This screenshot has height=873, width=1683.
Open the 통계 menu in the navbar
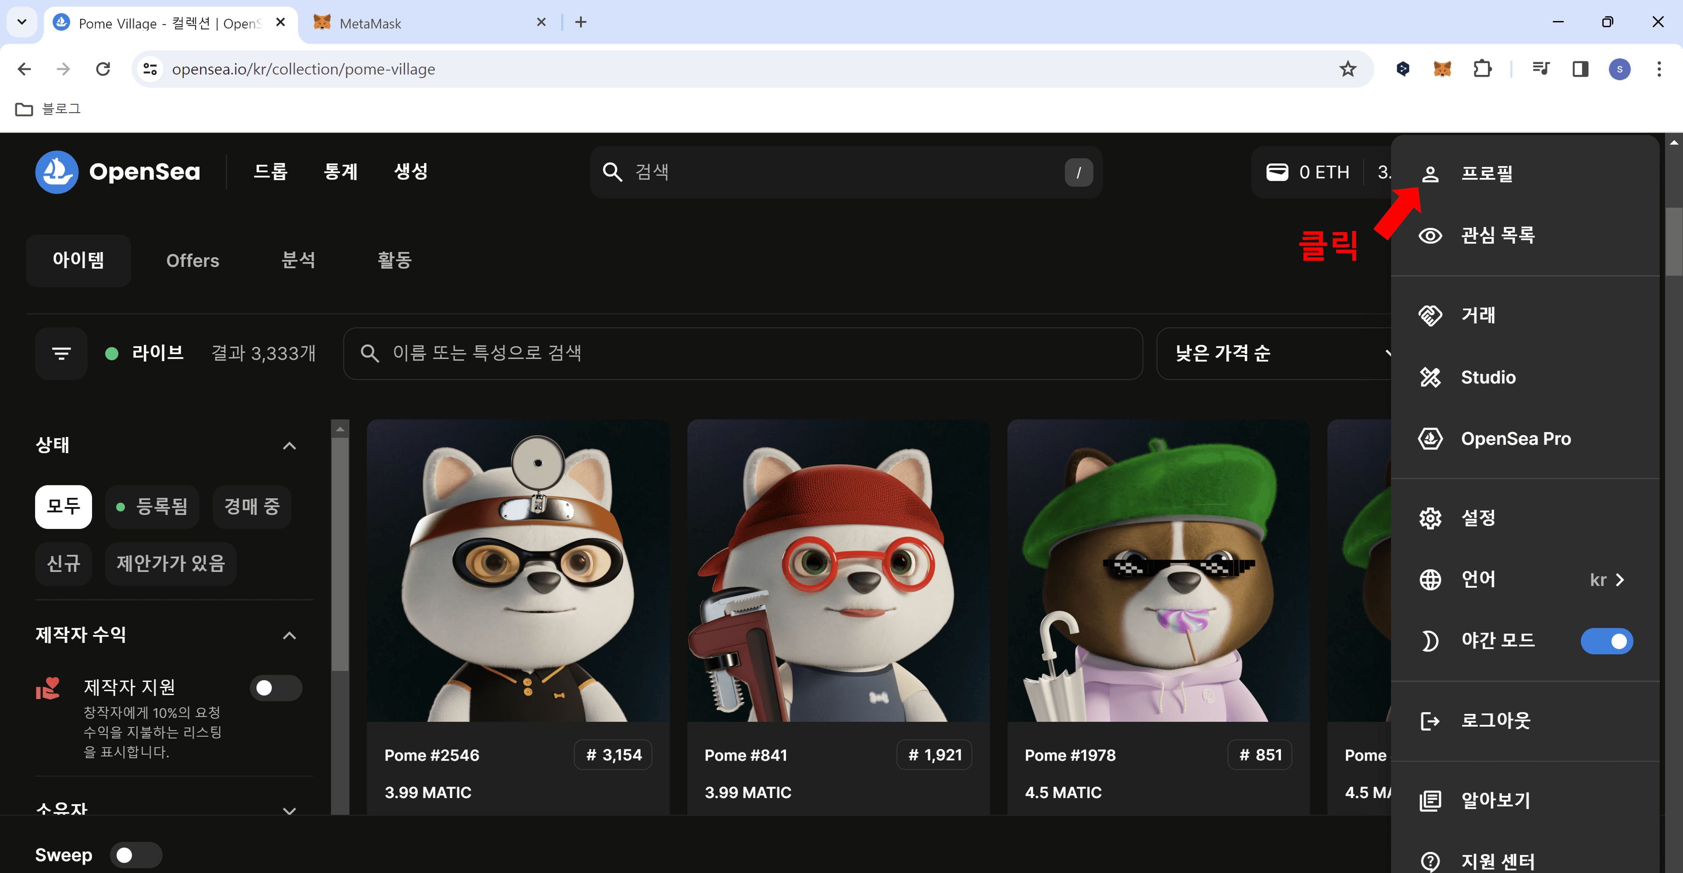coord(340,171)
